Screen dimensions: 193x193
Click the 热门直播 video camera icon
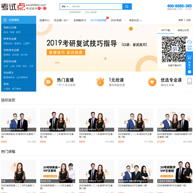[48, 82]
